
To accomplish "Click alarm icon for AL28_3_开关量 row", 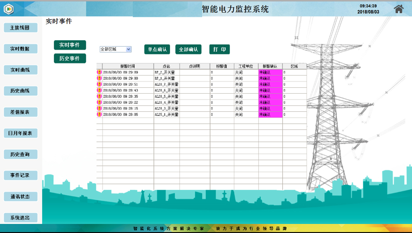I will [99, 108].
